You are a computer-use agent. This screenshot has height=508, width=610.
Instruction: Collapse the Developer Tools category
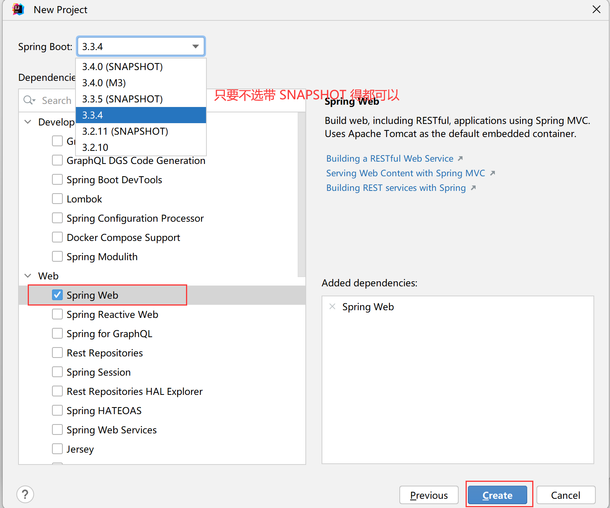coord(28,122)
